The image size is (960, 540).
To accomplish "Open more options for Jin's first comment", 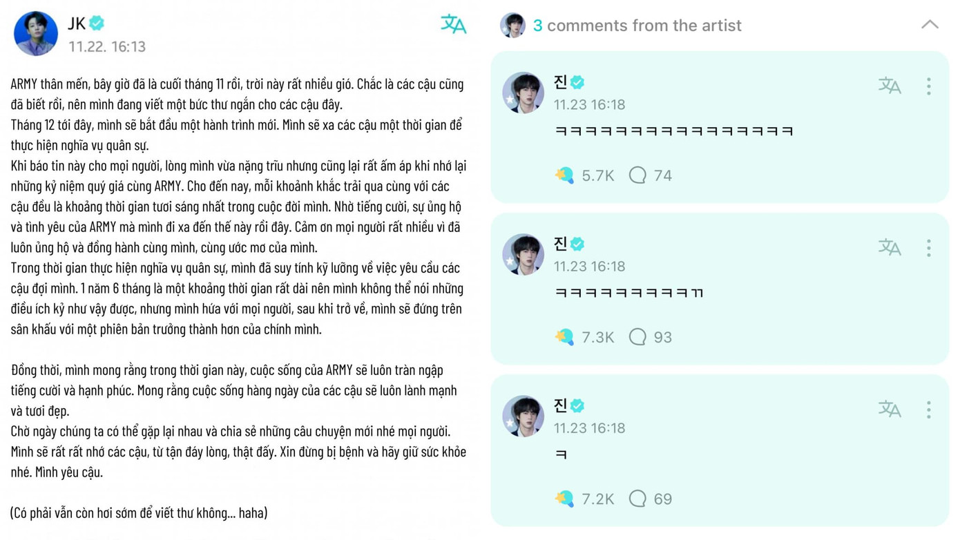I will click(x=929, y=86).
